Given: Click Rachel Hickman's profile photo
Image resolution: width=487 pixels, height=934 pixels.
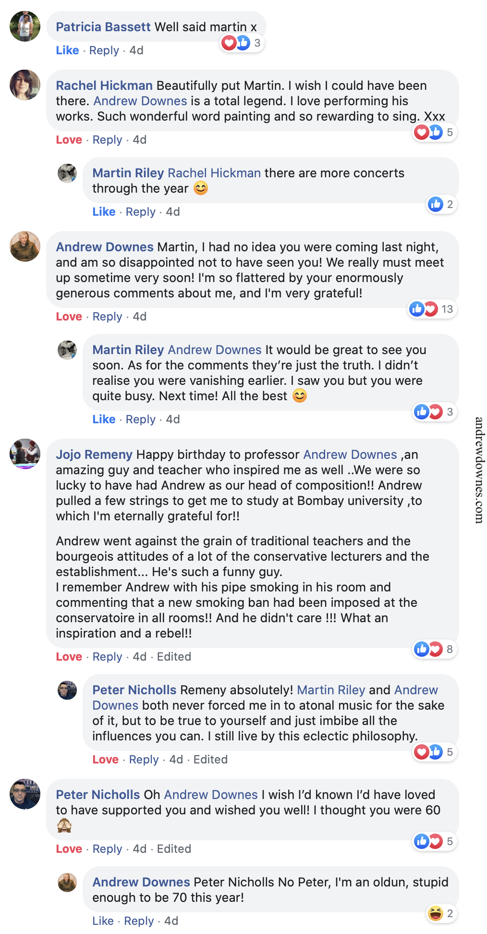Looking at the screenshot, I should point(25,85).
